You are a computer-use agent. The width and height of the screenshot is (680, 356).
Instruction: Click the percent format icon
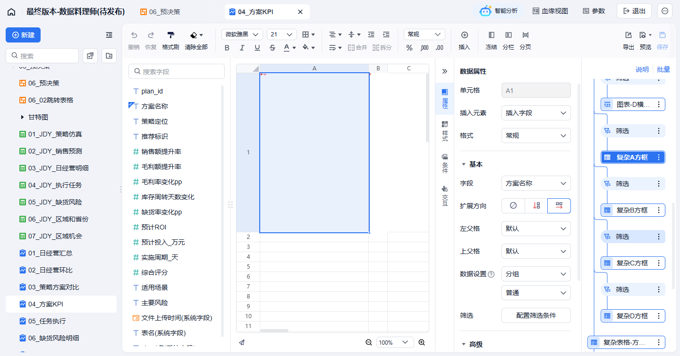(x=409, y=48)
